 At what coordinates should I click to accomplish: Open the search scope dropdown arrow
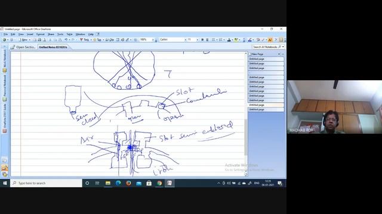point(283,47)
